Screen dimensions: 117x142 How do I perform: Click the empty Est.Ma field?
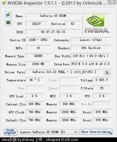click(102, 104)
